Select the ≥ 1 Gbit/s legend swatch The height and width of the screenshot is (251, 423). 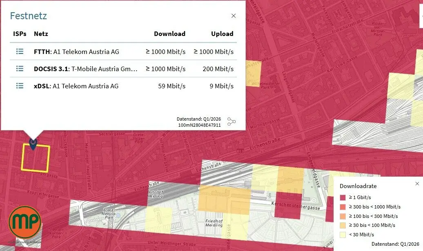pyautogui.click(x=343, y=197)
